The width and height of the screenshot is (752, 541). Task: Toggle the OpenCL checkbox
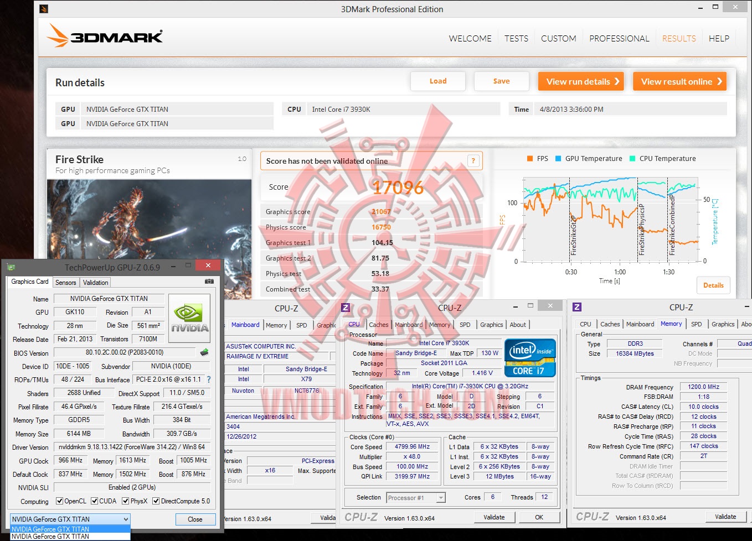tap(59, 501)
